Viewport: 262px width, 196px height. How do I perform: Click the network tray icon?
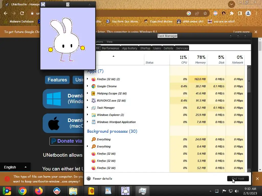pos(231,191)
